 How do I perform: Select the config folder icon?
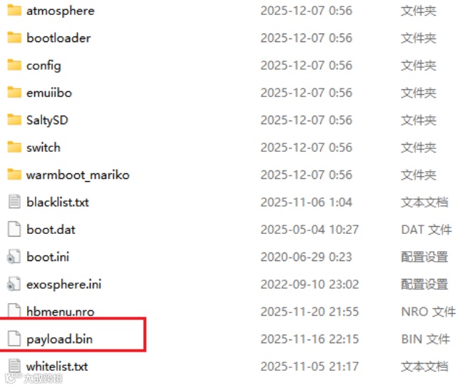(x=14, y=65)
